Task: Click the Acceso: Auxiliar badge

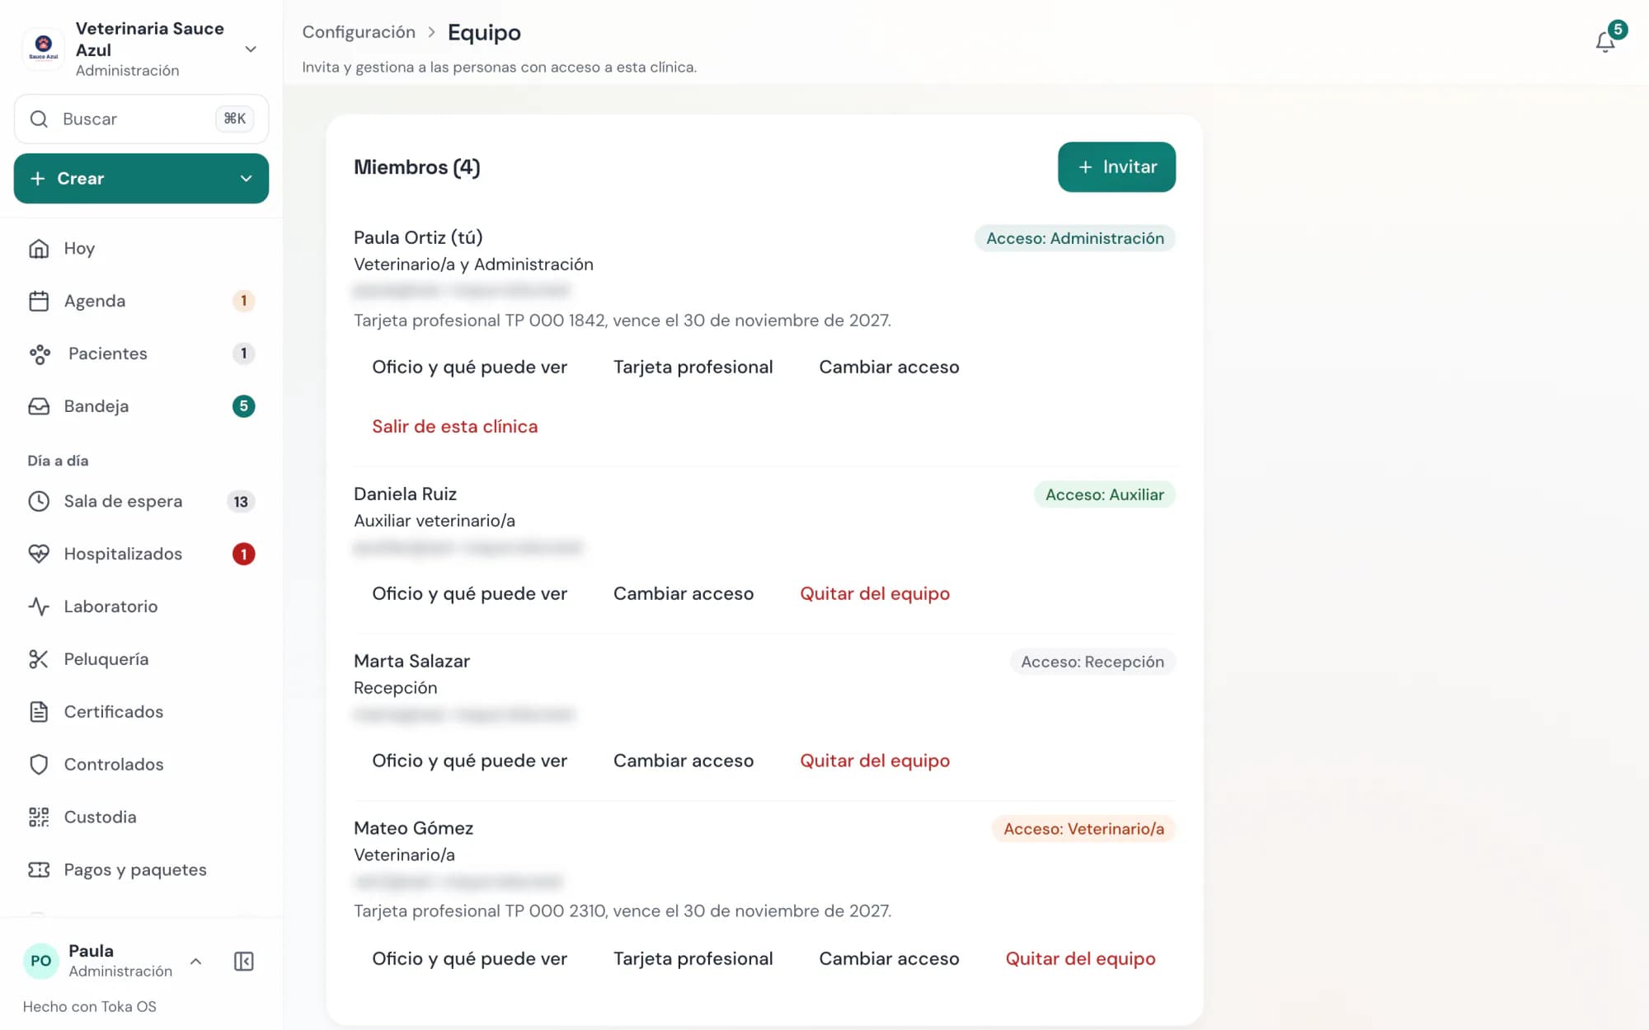Action: (1105, 494)
